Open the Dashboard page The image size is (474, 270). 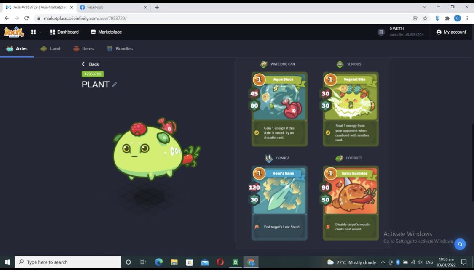point(64,32)
